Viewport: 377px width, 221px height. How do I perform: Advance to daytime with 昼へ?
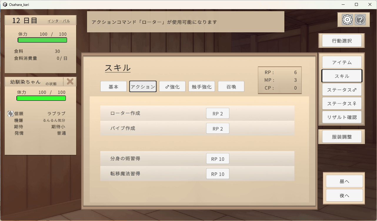344,181
